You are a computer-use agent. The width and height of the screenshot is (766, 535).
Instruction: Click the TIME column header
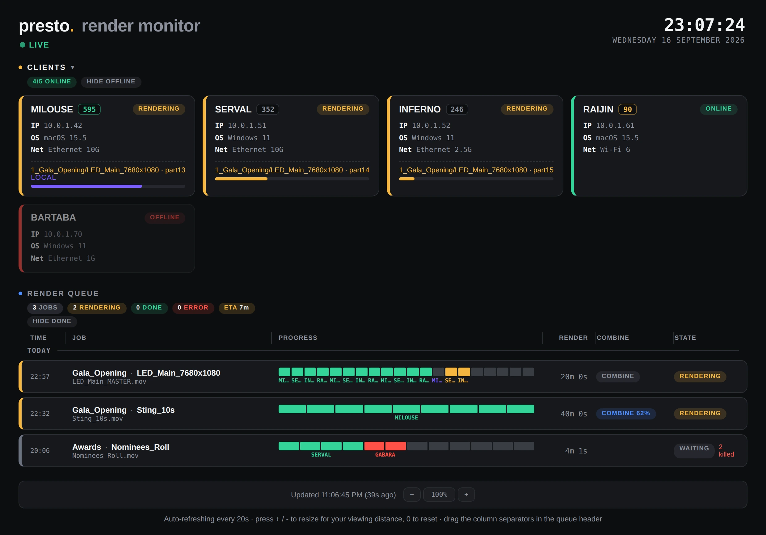pos(38,338)
